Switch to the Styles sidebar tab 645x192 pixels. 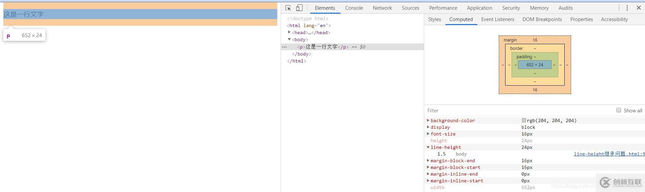coord(434,19)
